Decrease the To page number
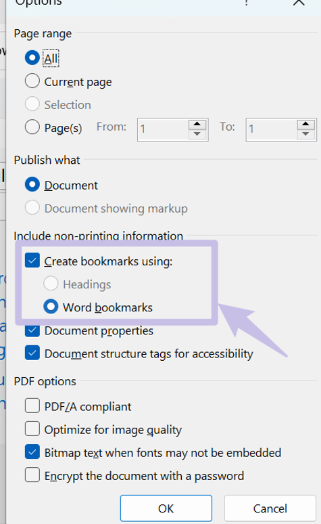This screenshot has width=321, height=524. tap(305, 134)
